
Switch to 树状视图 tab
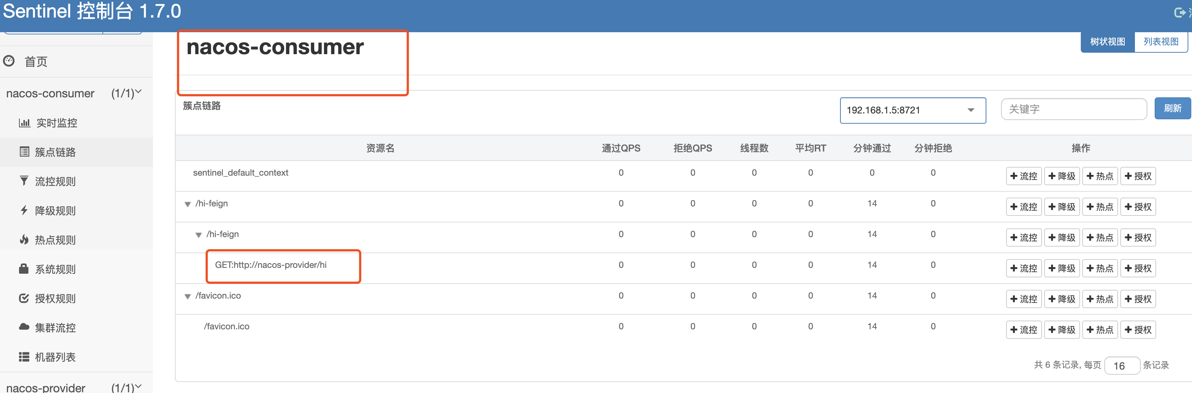click(1107, 42)
